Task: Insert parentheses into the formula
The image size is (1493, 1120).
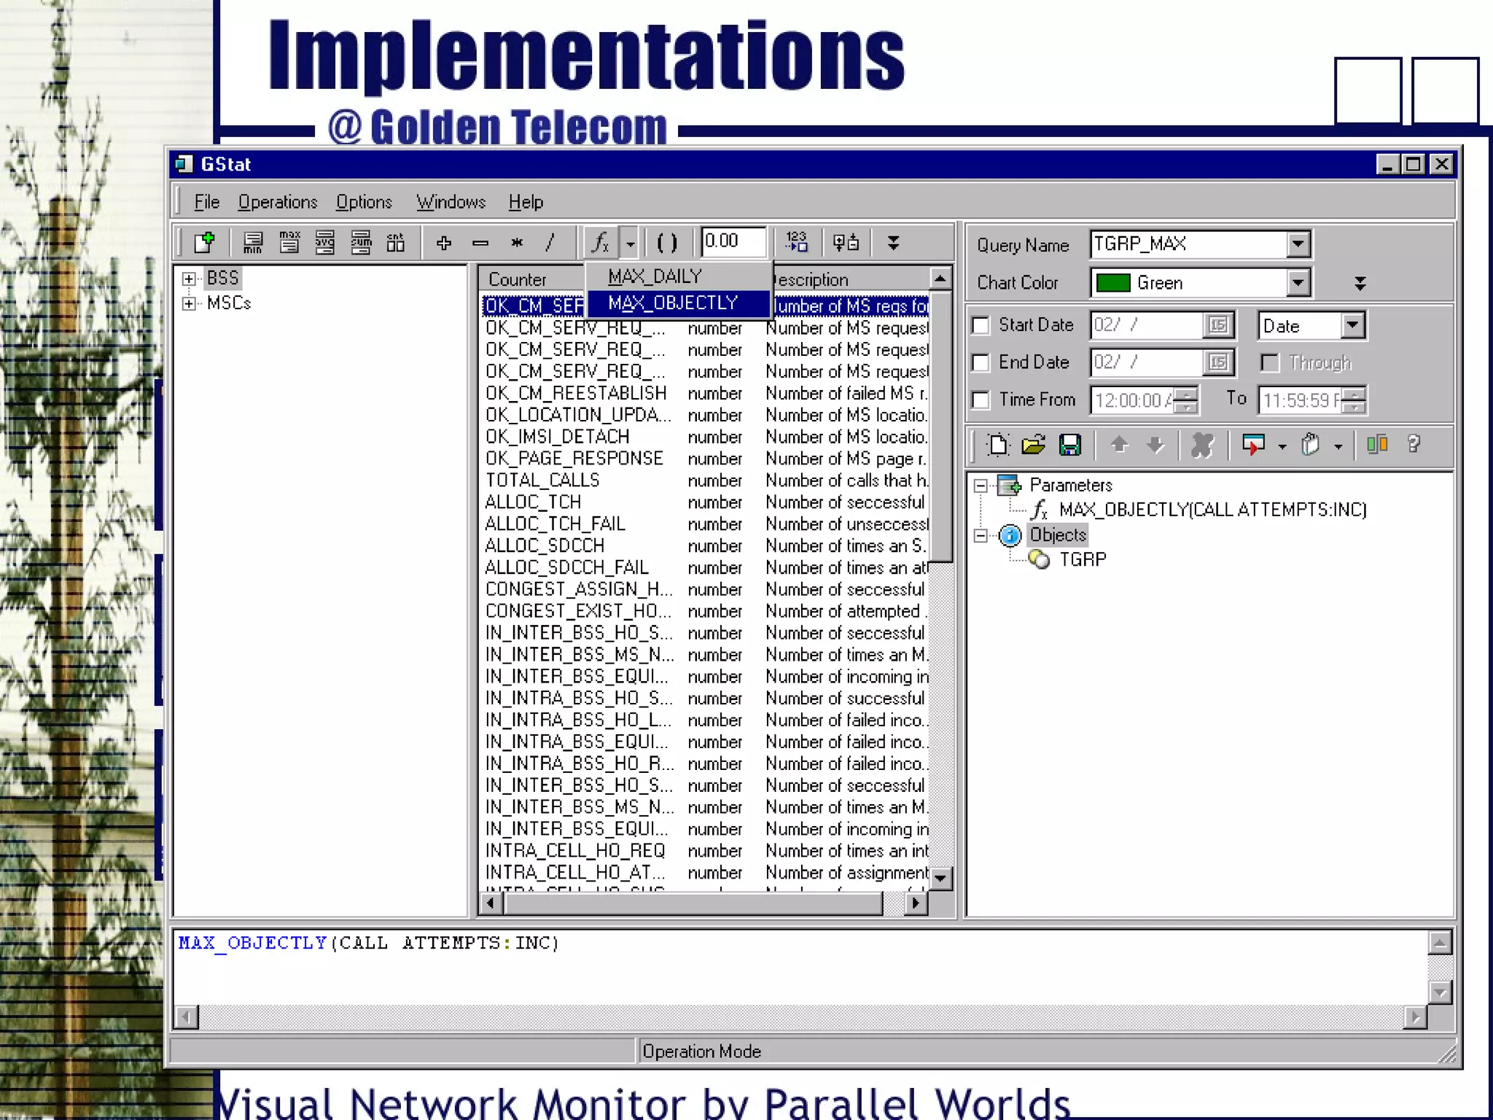Action: coord(666,243)
